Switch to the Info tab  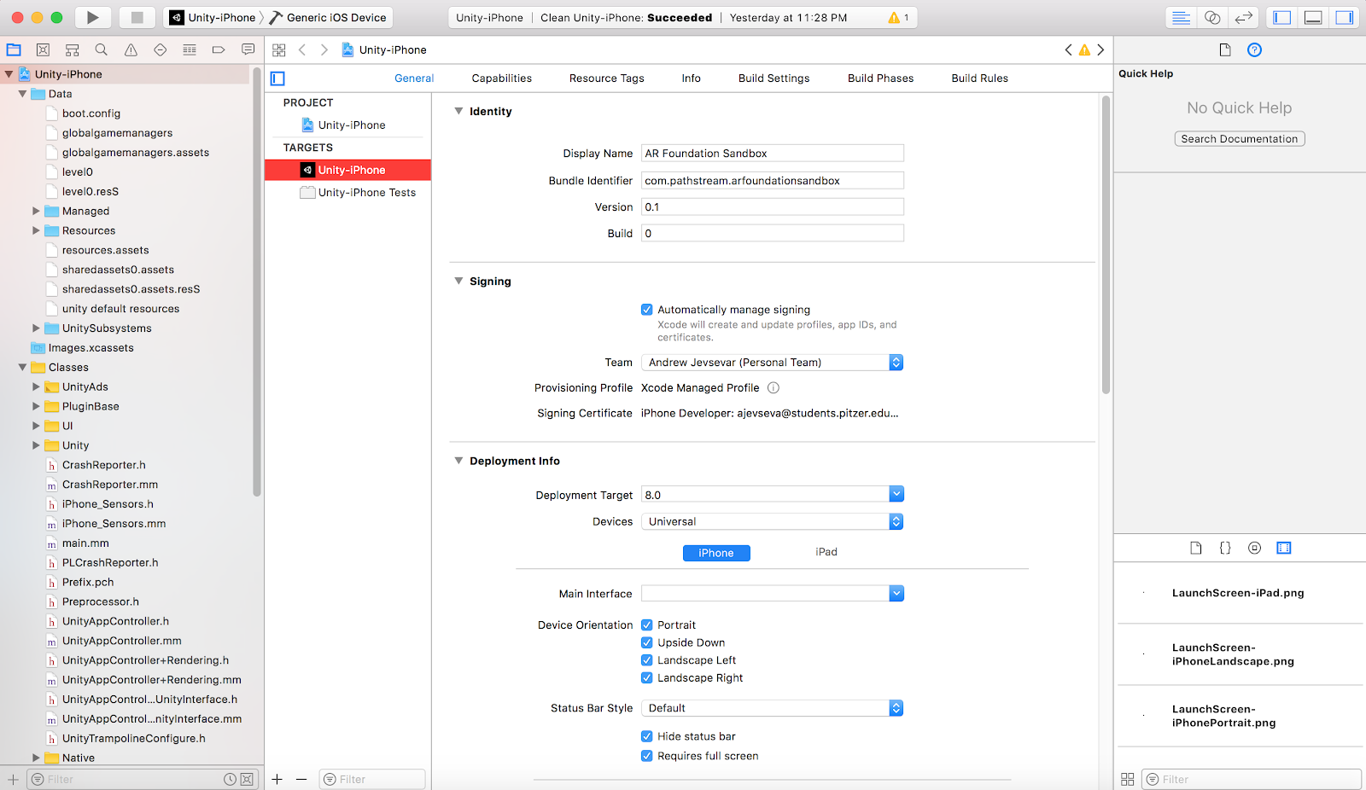(692, 78)
